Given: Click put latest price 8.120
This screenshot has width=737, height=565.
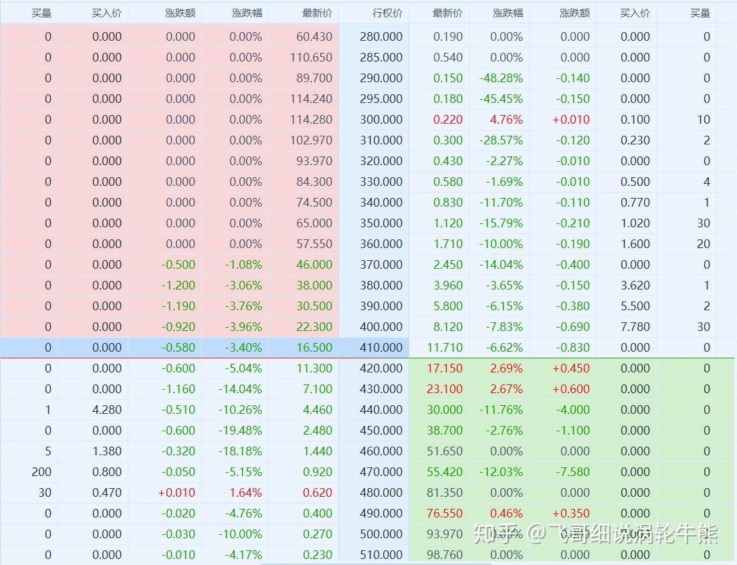Looking at the screenshot, I should click(x=448, y=327).
